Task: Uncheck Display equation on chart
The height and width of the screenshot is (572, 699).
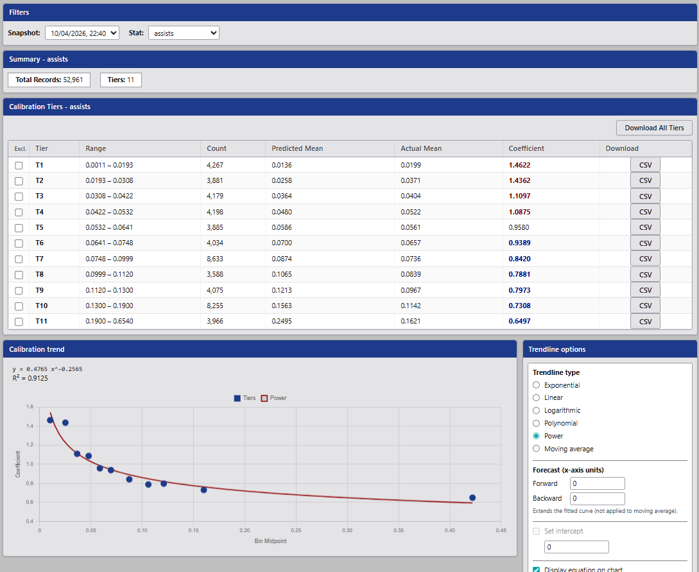Action: 537,570
